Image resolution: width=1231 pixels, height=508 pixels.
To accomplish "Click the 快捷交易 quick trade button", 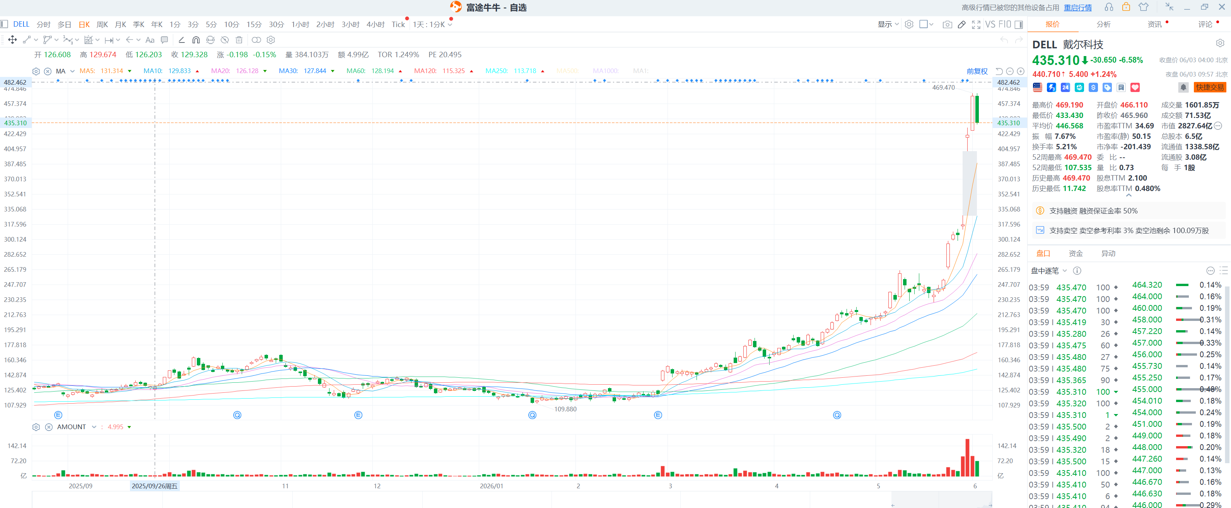I will pos(1209,87).
